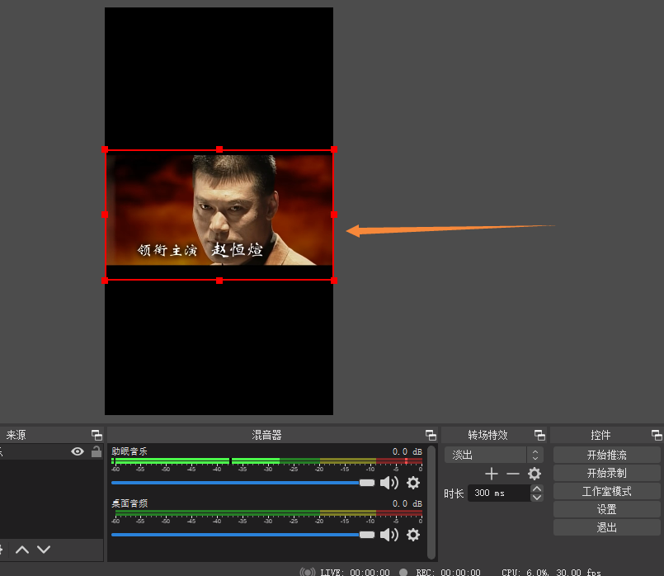Open 桌面音频 audio settings gear
The width and height of the screenshot is (664, 576).
(413, 535)
